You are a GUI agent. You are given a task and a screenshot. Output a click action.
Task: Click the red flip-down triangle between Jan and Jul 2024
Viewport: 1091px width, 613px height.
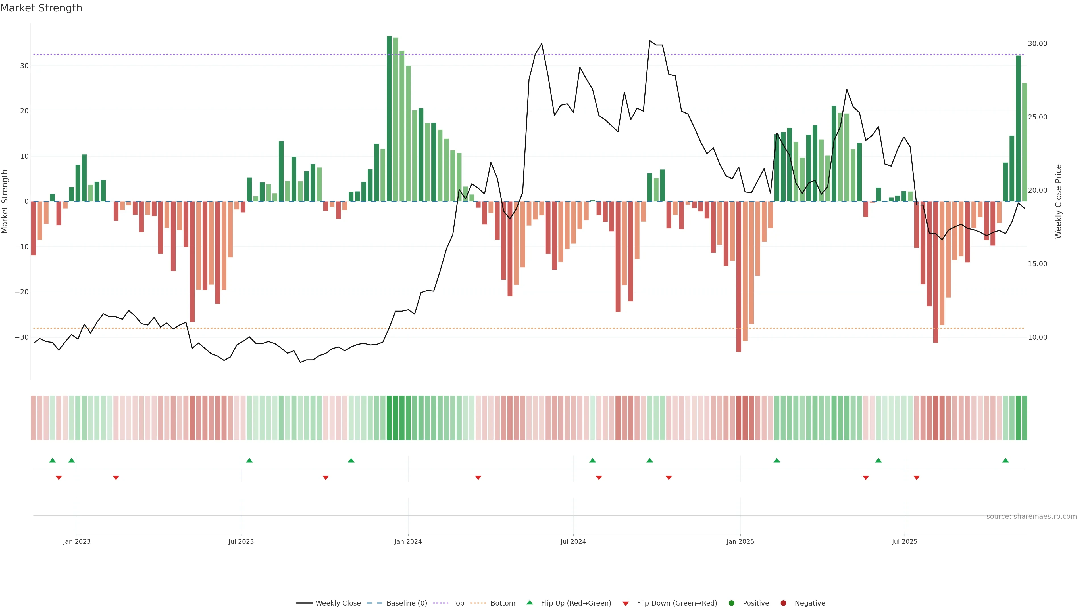click(x=478, y=478)
